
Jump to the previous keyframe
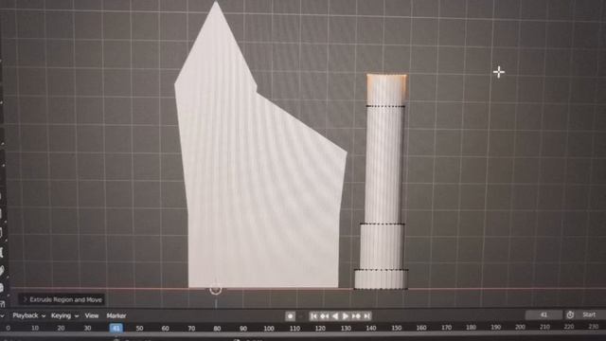(324, 316)
